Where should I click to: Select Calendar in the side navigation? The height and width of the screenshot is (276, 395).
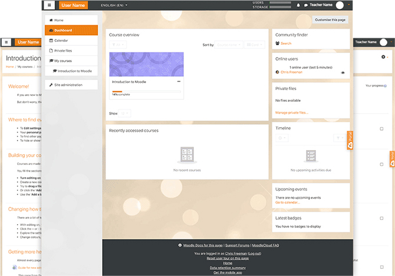(x=61, y=40)
